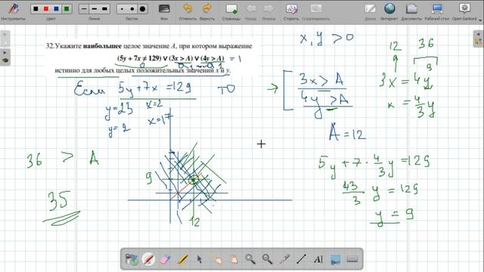Choose the small eraser size
The width and height of the screenshot is (484, 272).
click(122, 9)
